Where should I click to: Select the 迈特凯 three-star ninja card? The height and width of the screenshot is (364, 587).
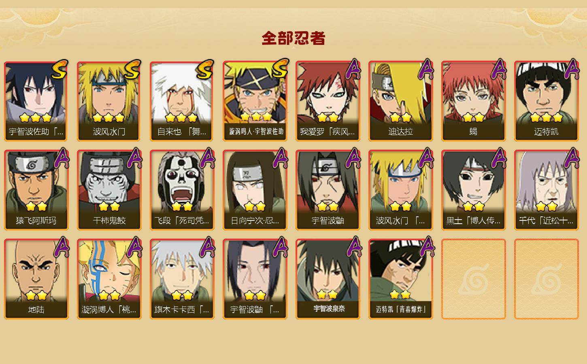(546, 101)
